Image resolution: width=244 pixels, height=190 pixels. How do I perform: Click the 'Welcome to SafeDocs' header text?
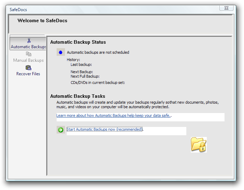click(42, 20)
